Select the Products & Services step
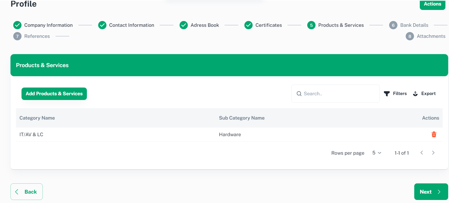 (341, 25)
